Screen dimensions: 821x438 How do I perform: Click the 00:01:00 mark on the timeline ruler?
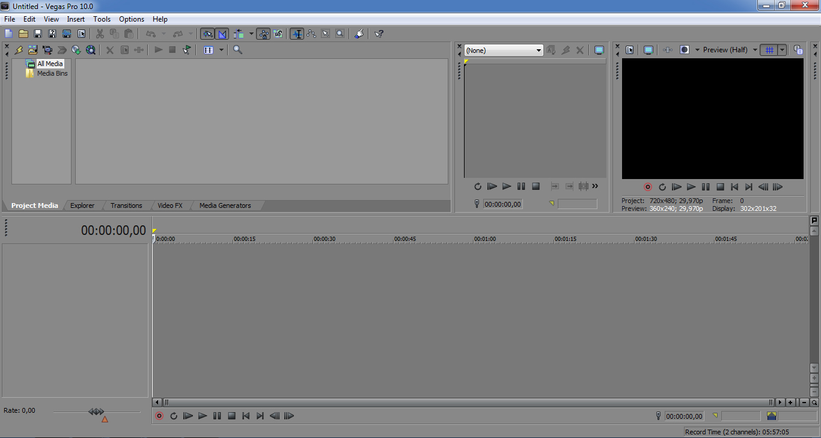click(475, 239)
